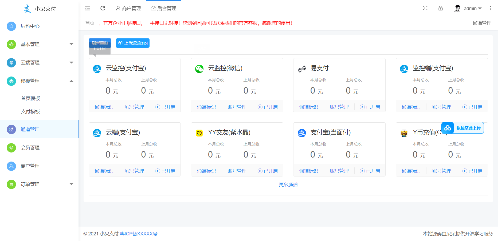Select 支付模板 in the sidebar
Image resolution: width=498 pixels, height=241 pixels.
[30, 111]
